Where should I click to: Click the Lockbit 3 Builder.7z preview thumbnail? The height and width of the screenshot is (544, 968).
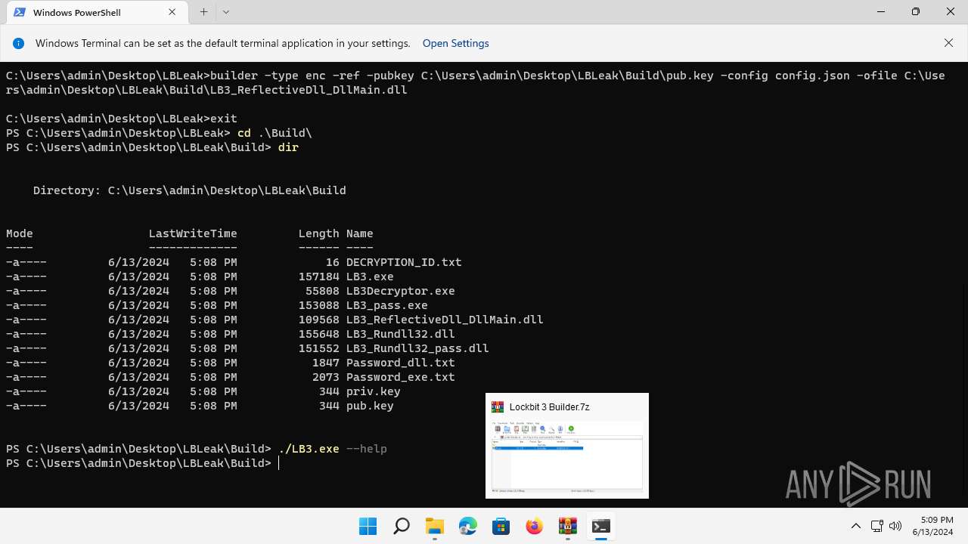pyautogui.click(x=567, y=457)
